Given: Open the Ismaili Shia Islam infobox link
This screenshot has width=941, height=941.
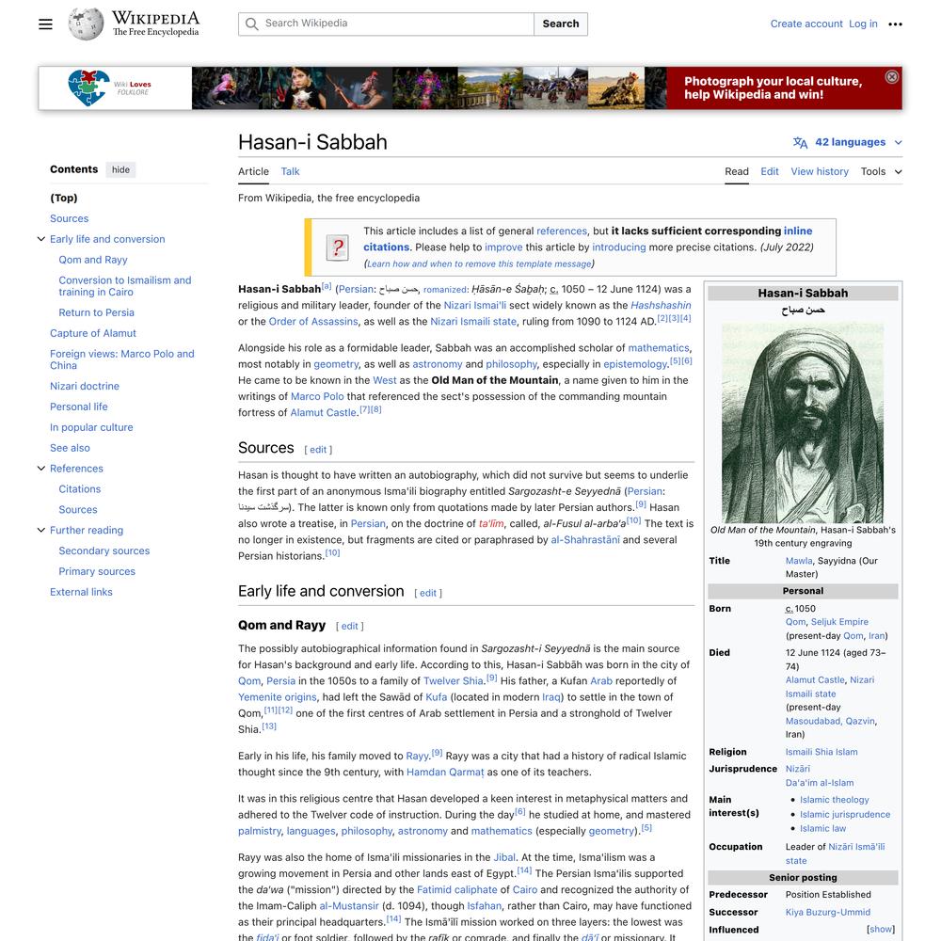Looking at the screenshot, I should 821,752.
